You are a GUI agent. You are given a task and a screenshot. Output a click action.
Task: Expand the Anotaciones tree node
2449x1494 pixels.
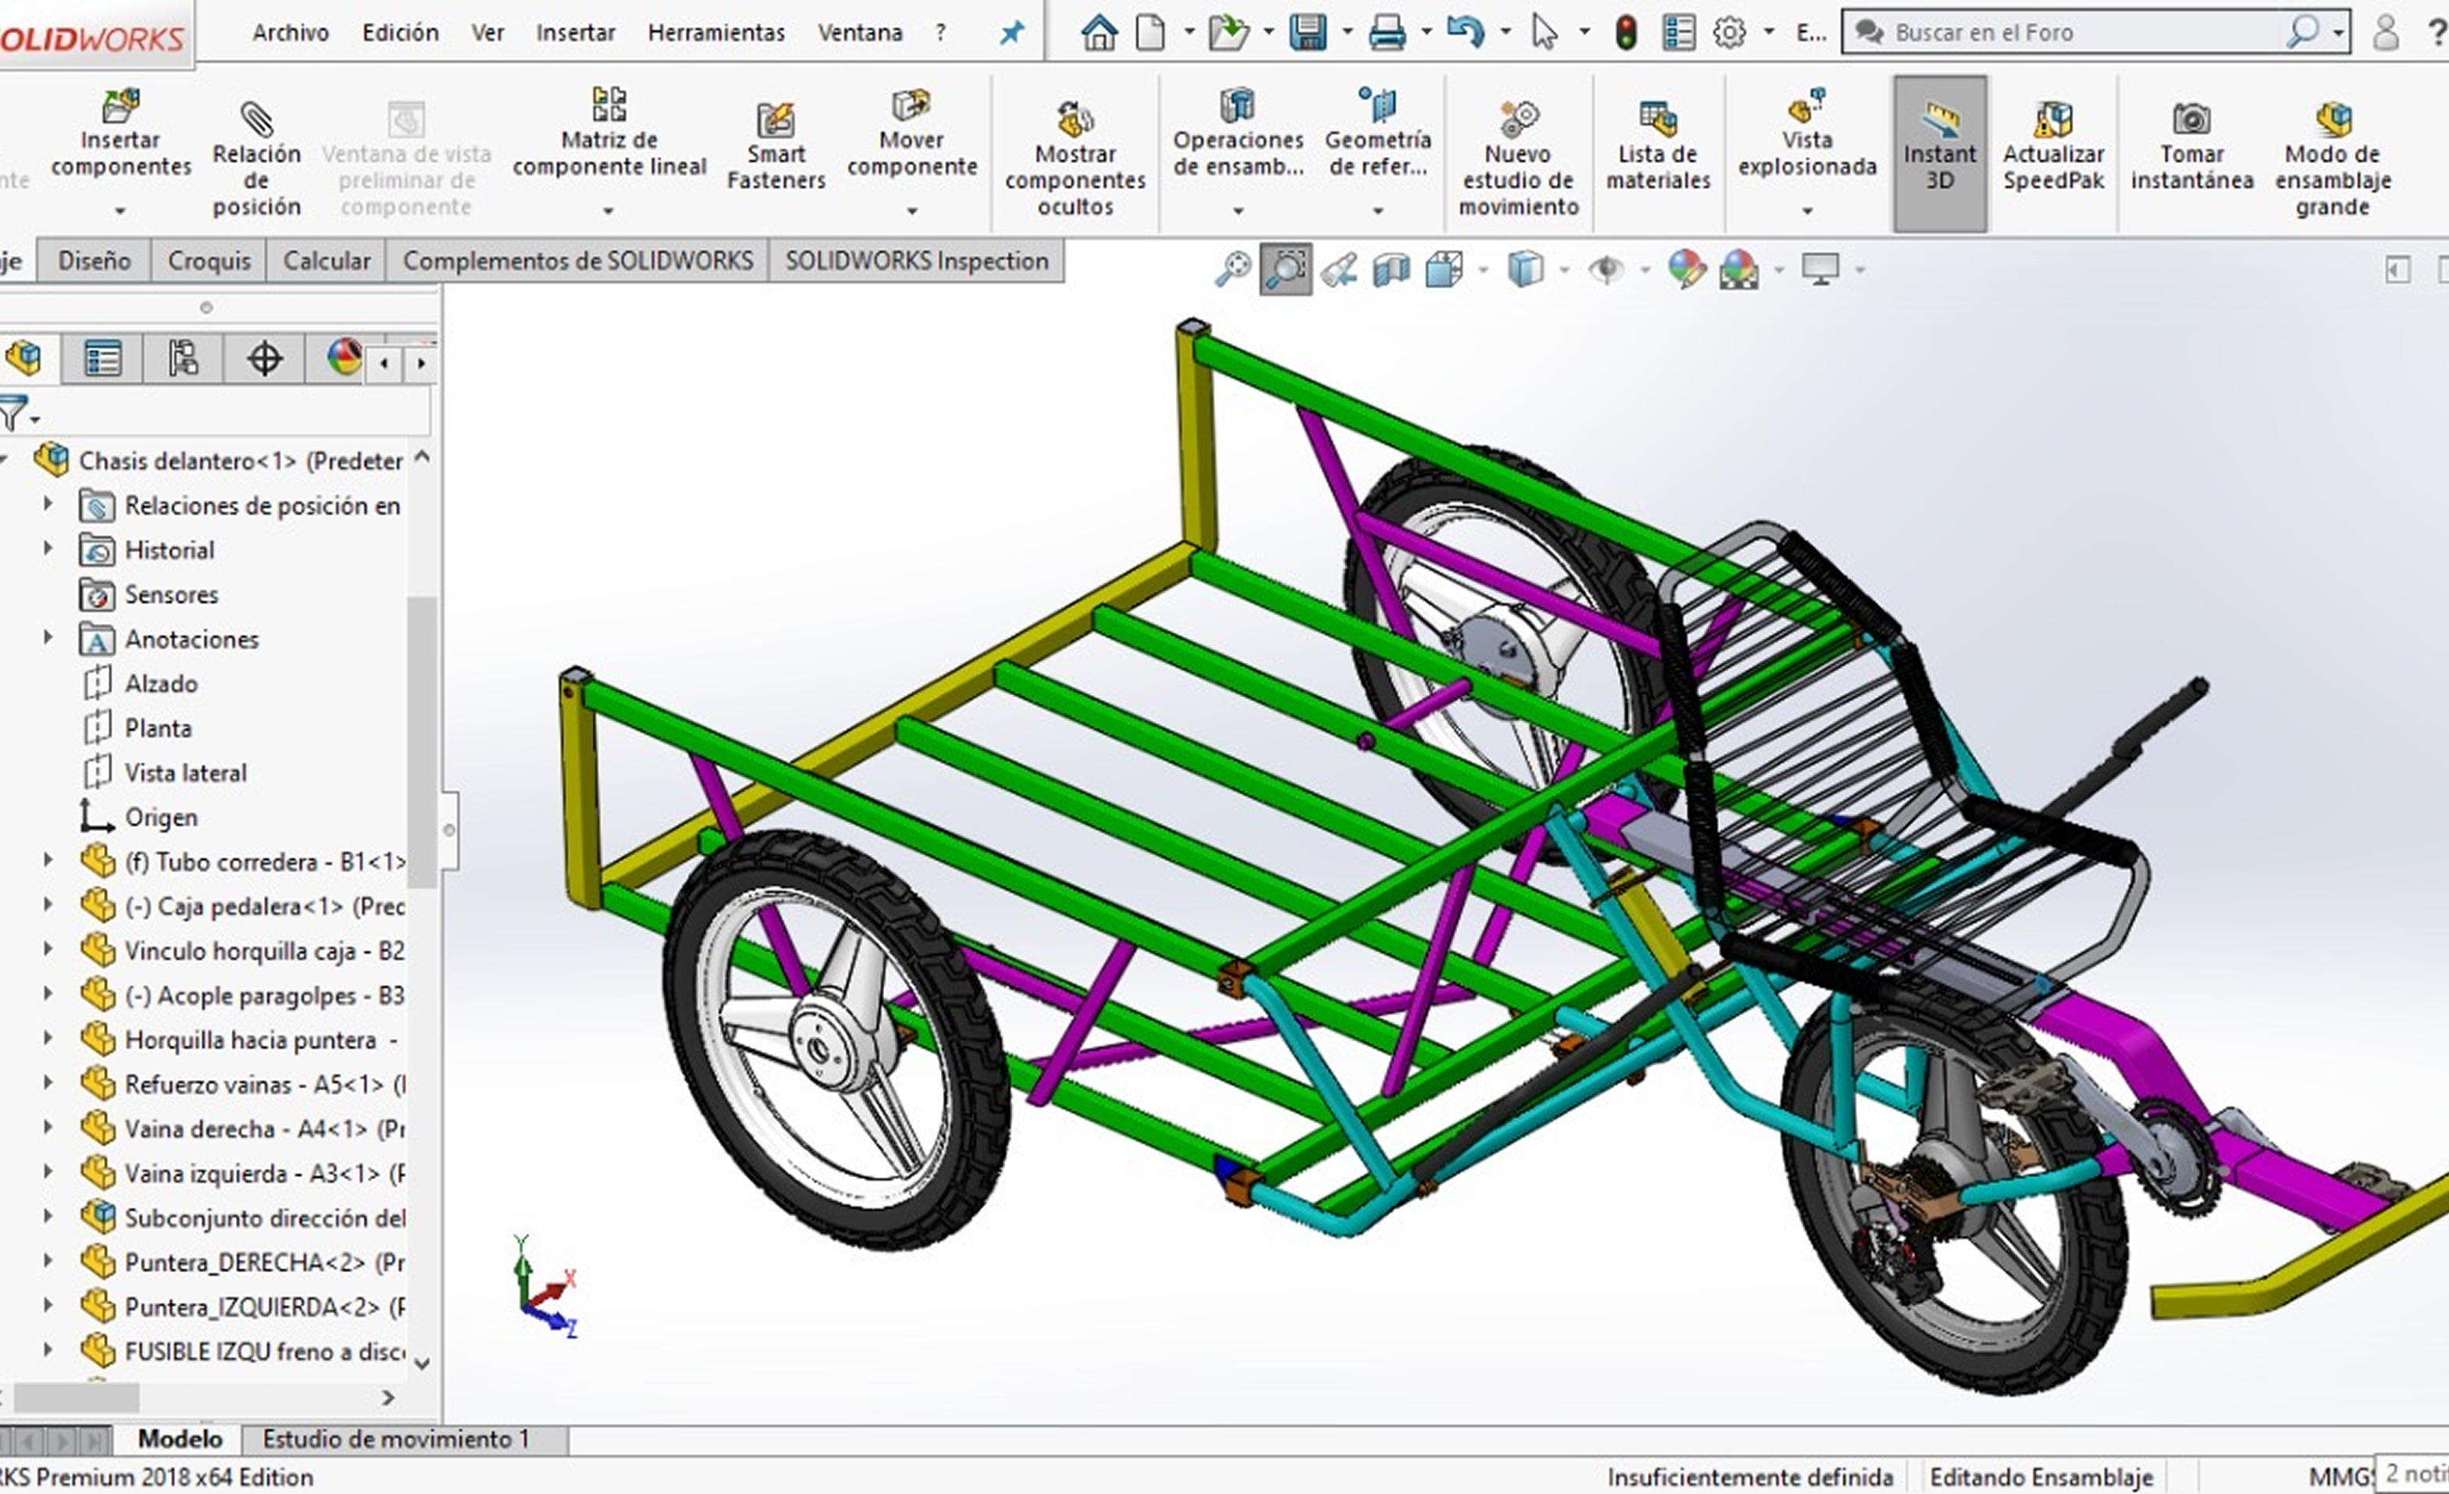pyautogui.click(x=48, y=637)
